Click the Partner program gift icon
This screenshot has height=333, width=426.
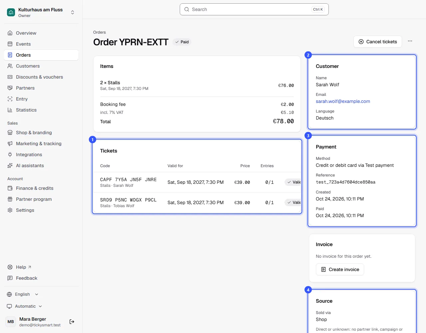pyautogui.click(x=10, y=199)
